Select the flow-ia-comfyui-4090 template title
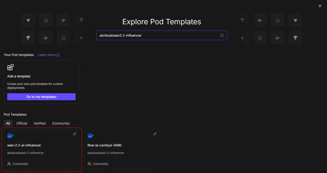Viewport: 327px width, 173px height. pyautogui.click(x=104, y=145)
